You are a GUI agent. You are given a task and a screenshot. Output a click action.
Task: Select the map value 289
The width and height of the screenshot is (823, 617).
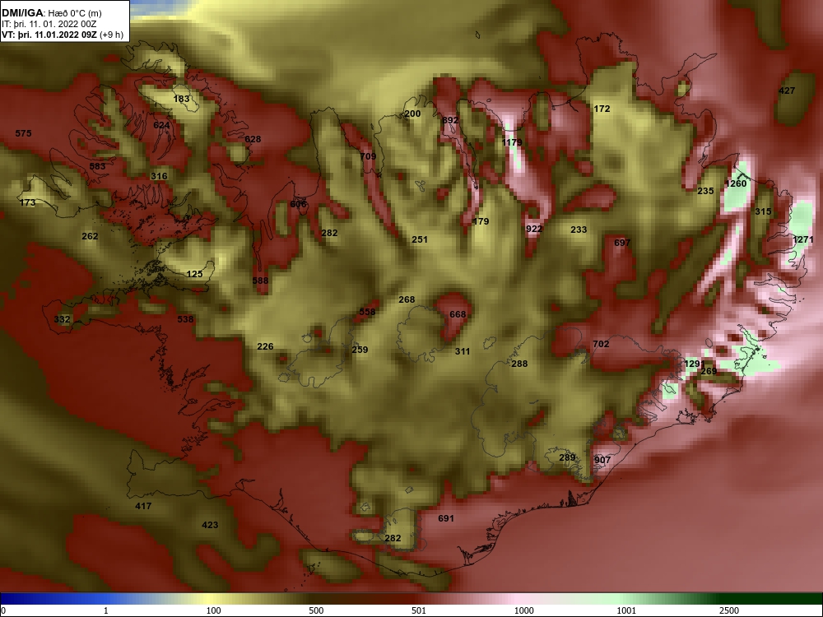click(567, 457)
